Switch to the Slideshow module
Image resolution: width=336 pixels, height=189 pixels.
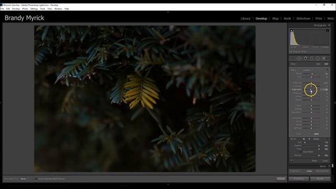[303, 18]
